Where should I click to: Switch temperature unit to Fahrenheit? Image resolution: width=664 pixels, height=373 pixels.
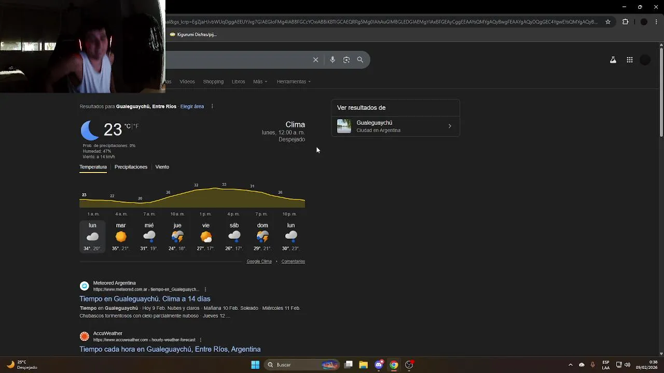coord(136,126)
